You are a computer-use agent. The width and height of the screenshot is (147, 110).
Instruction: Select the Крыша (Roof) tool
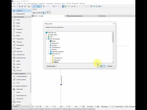tap(21, 48)
